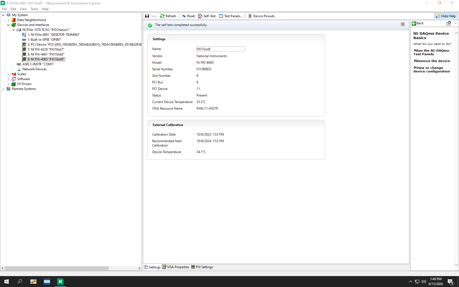Click the Hide Help button
459x287 pixels.
[446, 16]
